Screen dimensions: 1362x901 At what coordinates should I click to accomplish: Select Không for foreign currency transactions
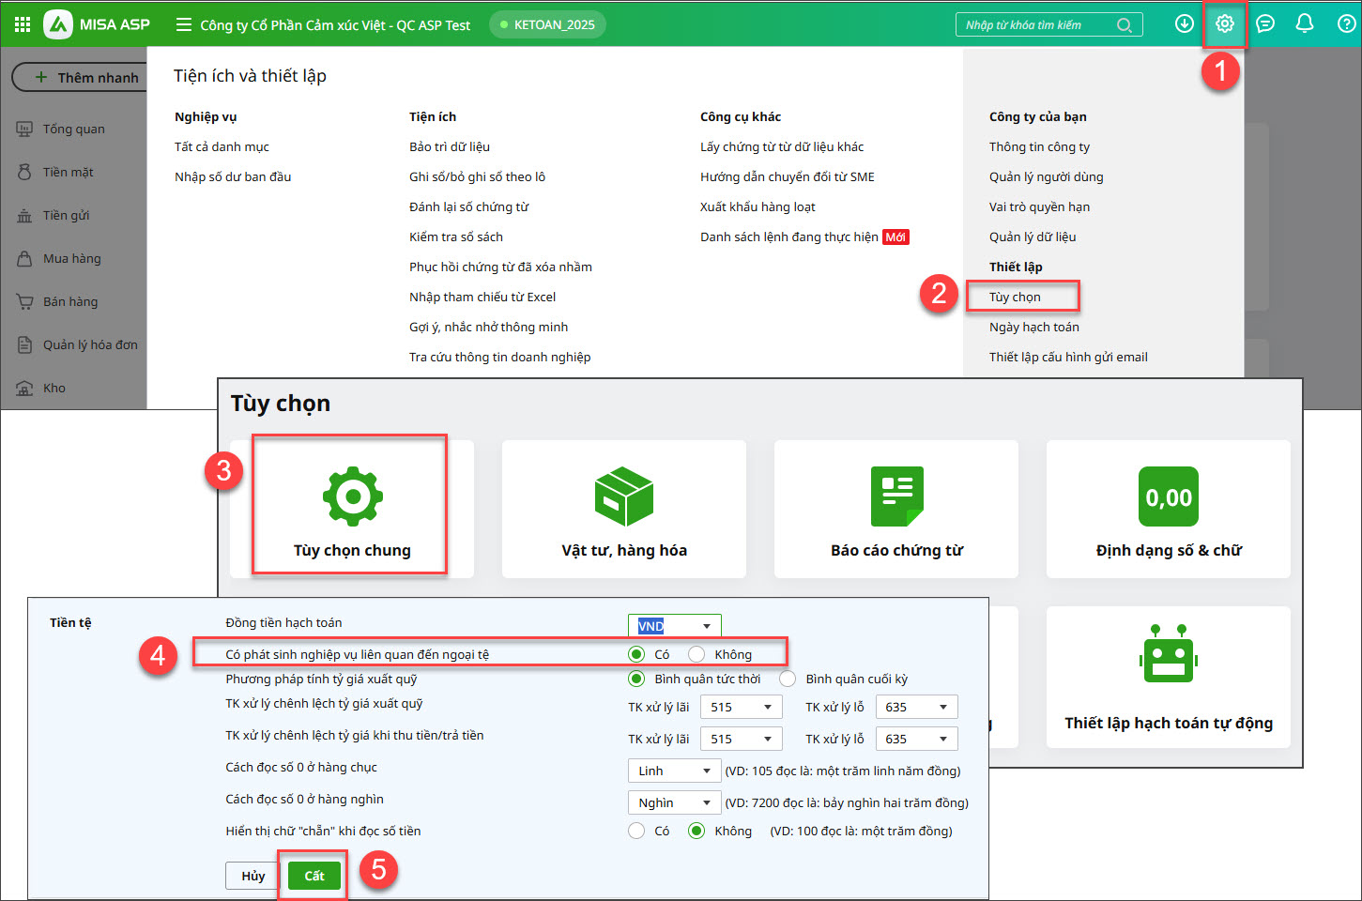tap(696, 654)
